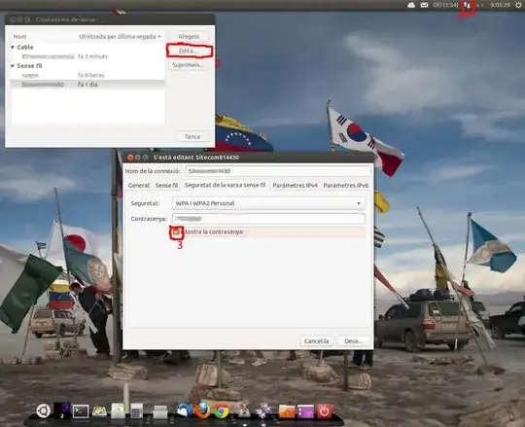Uncheck Mostra la contrasenya checkbox
The width and height of the screenshot is (525, 427).
pyautogui.click(x=176, y=231)
